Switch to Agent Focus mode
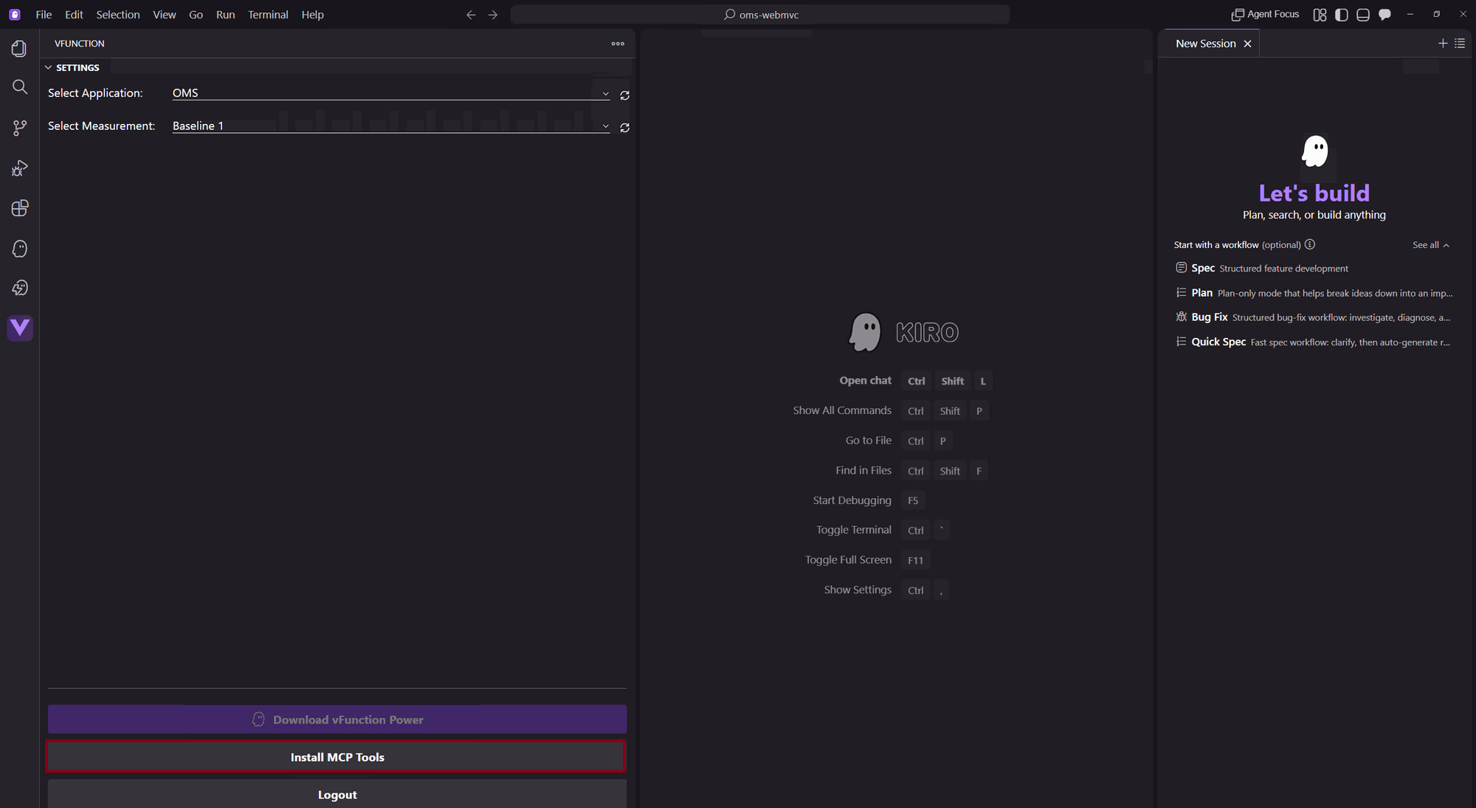 point(1266,15)
